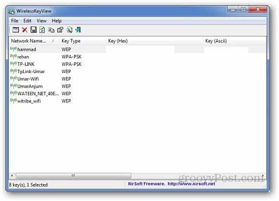Screen dimensions: 279x201
Task: Select the UmarAnjum network name
Action: 30,86
